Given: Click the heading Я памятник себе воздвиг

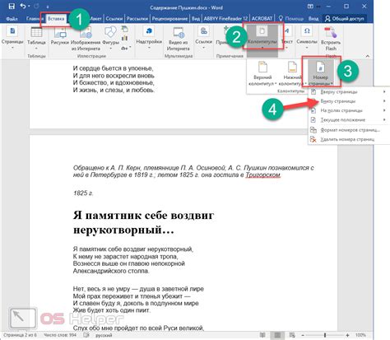Looking at the screenshot, I should coord(143,215).
